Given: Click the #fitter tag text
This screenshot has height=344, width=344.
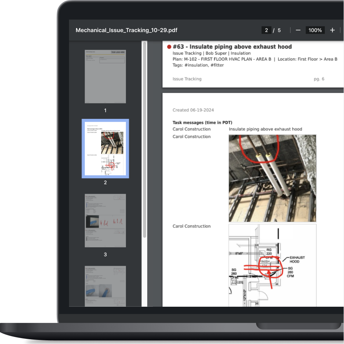Looking at the screenshot, I should (x=217, y=65).
